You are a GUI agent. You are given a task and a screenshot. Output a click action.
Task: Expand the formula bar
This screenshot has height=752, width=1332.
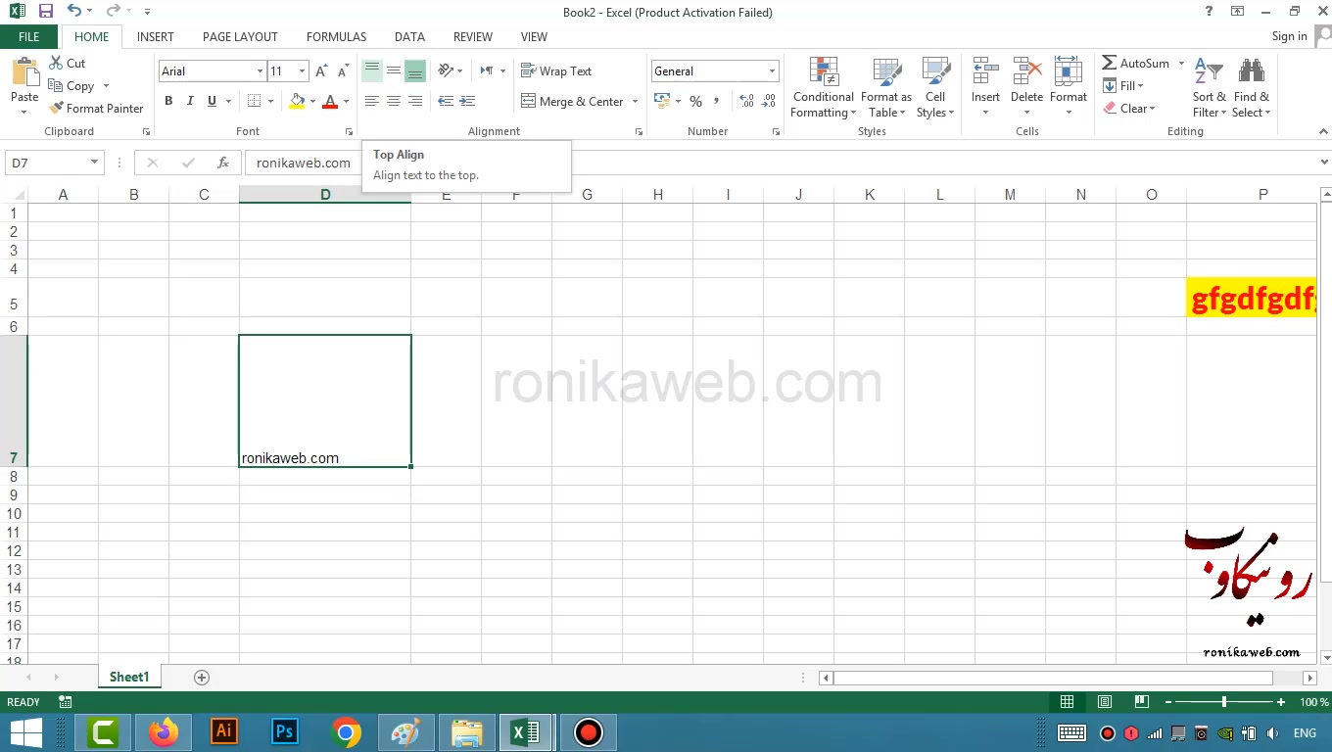tap(1324, 163)
